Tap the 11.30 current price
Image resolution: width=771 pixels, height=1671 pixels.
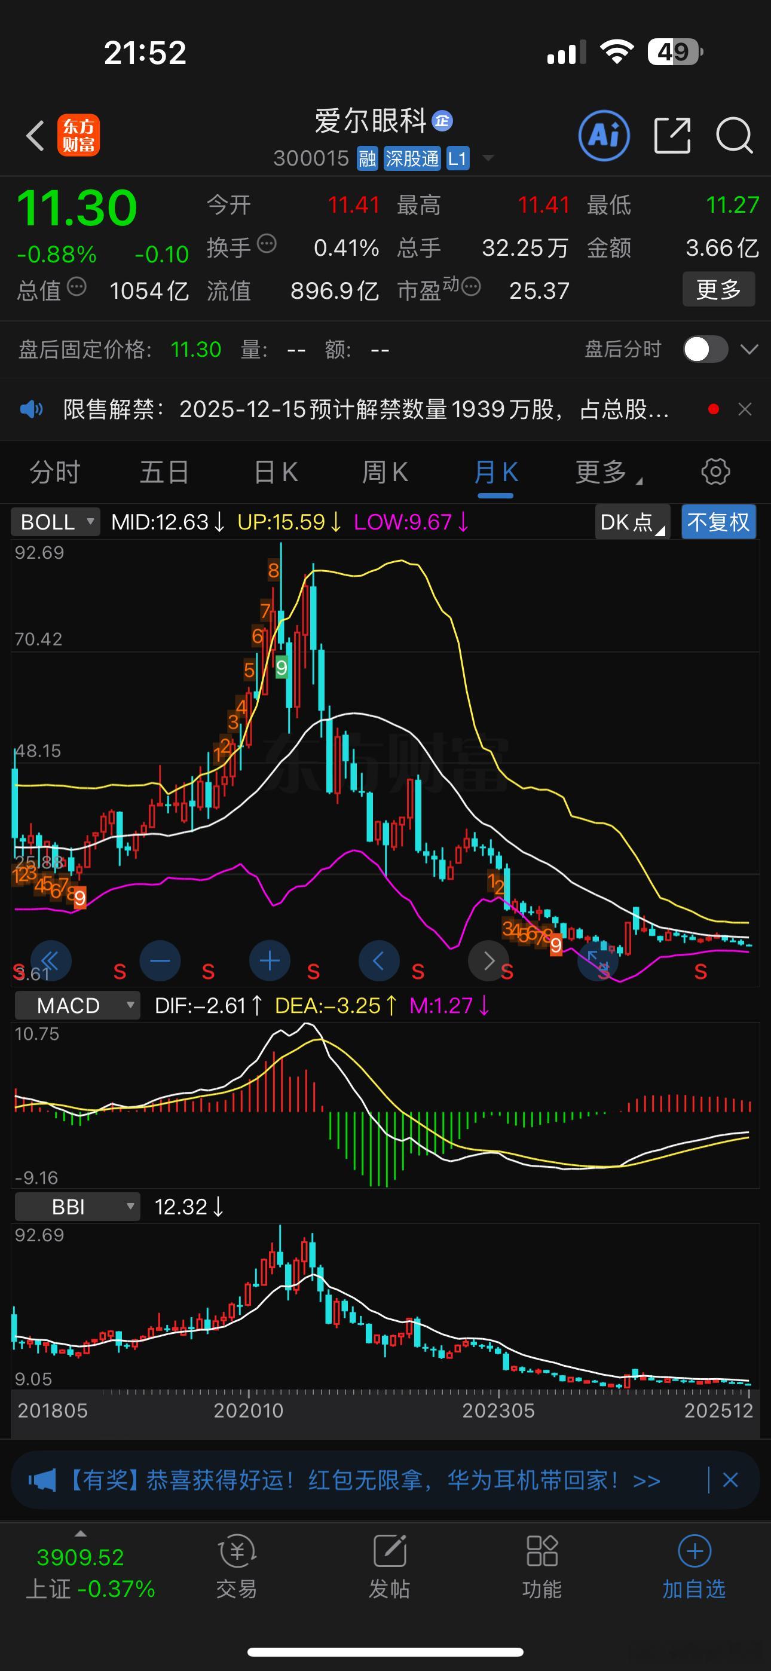77,207
